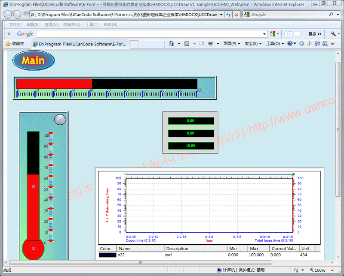Viewport: 344px width, 276px height.
Task: Click the wrench icon on Google toolbar
Action: click(333, 34)
